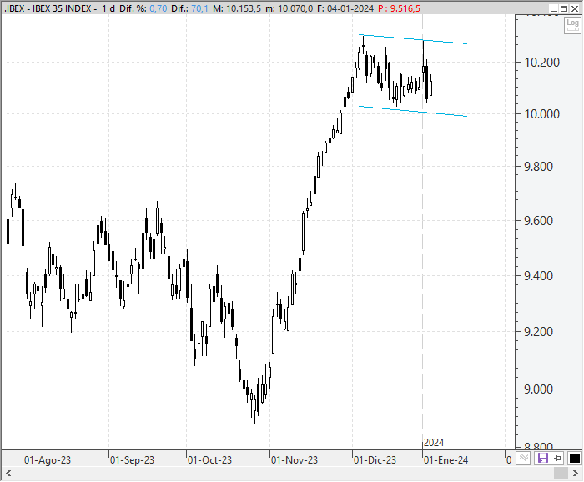Click the red P: 9.516,5 value

(x=399, y=8)
